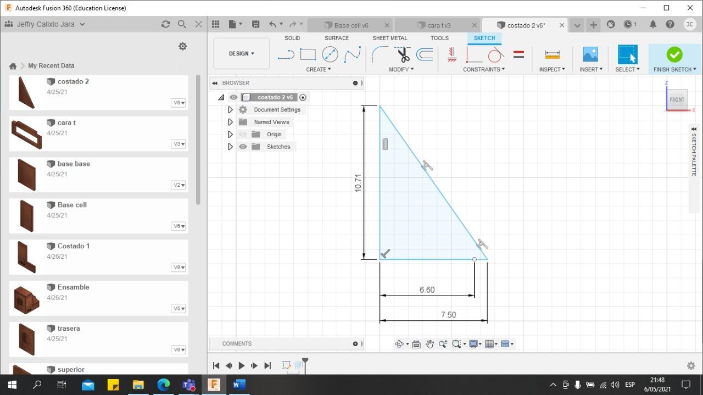703x395 pixels.
Task: Go to My Recent Data breadcrumb
Action: pyautogui.click(x=51, y=65)
